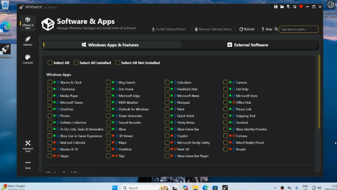Viewport: 337px width, 190px height.
Task: Open the More menu in sidebar
Action: coord(28,165)
